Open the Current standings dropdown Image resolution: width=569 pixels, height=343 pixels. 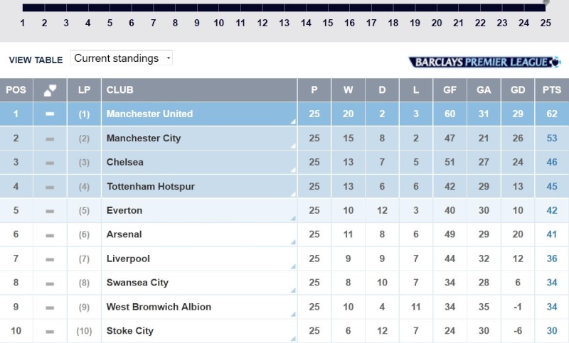pyautogui.click(x=122, y=58)
